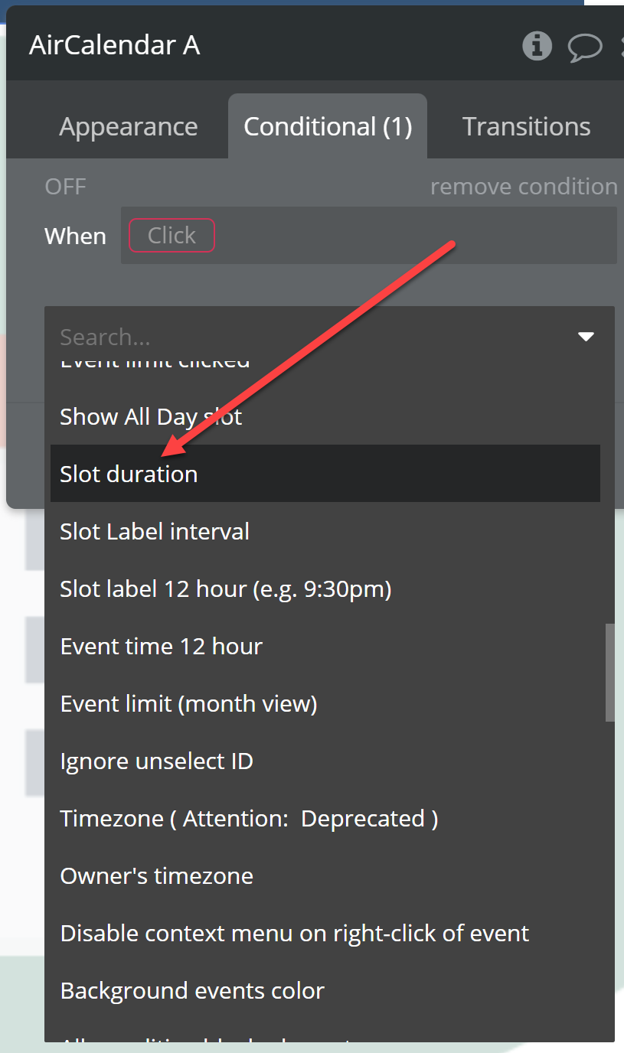
Task: Select Slot label 12 hour (e.g. 9:30pm)
Action: point(325,588)
